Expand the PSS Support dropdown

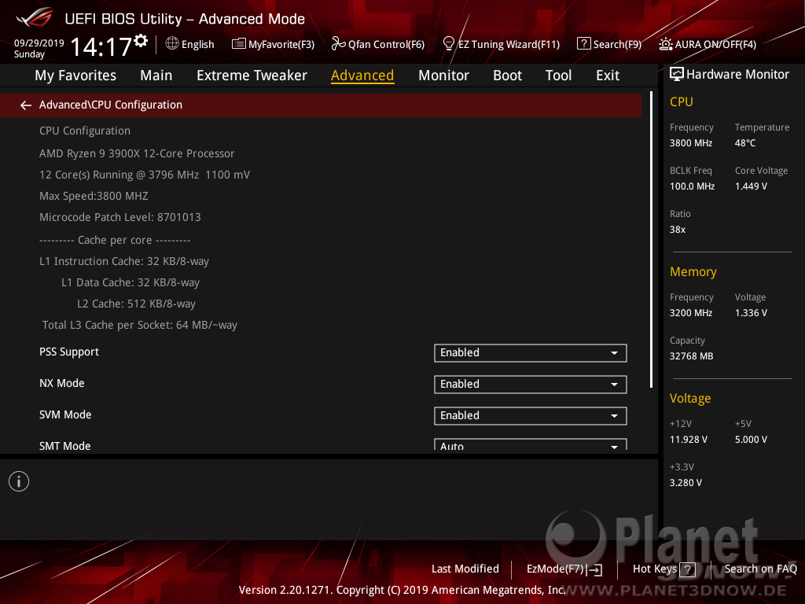[x=531, y=353]
